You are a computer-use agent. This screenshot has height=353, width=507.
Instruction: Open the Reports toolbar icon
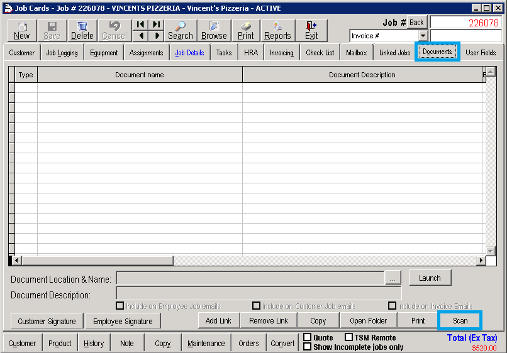click(277, 30)
